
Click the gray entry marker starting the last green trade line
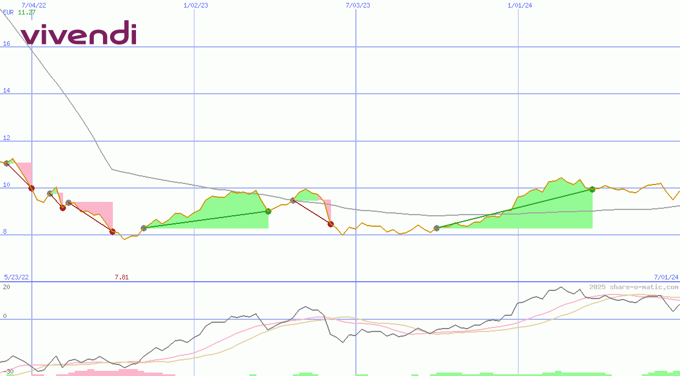(x=436, y=228)
